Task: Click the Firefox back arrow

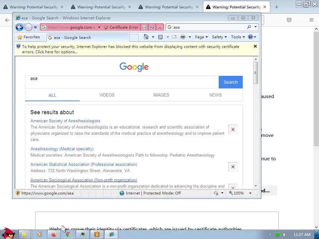Action: 7,20
